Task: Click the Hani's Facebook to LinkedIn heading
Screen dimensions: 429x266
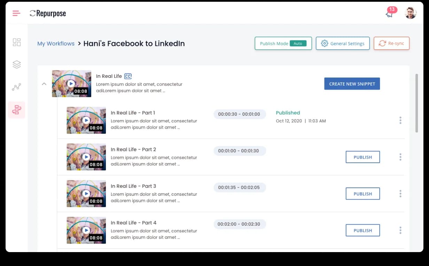Action: click(x=134, y=43)
